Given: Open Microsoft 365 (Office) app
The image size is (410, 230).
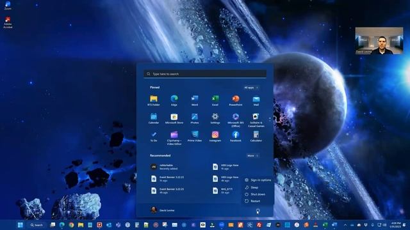Looking at the screenshot, I should click(x=236, y=120).
